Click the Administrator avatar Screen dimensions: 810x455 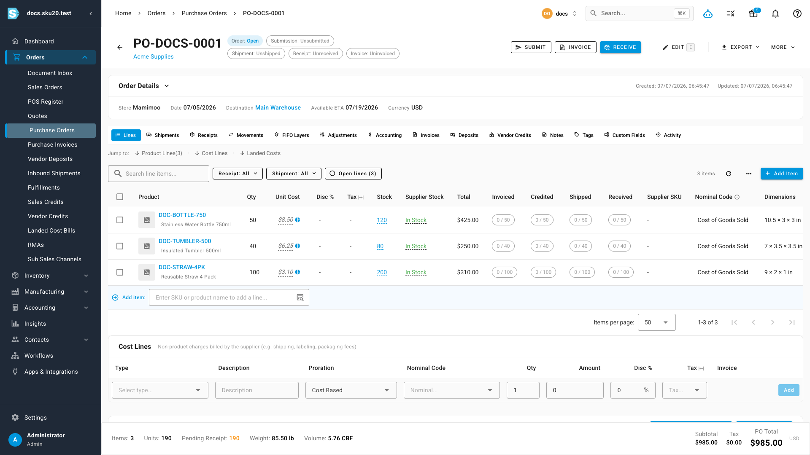click(x=15, y=439)
